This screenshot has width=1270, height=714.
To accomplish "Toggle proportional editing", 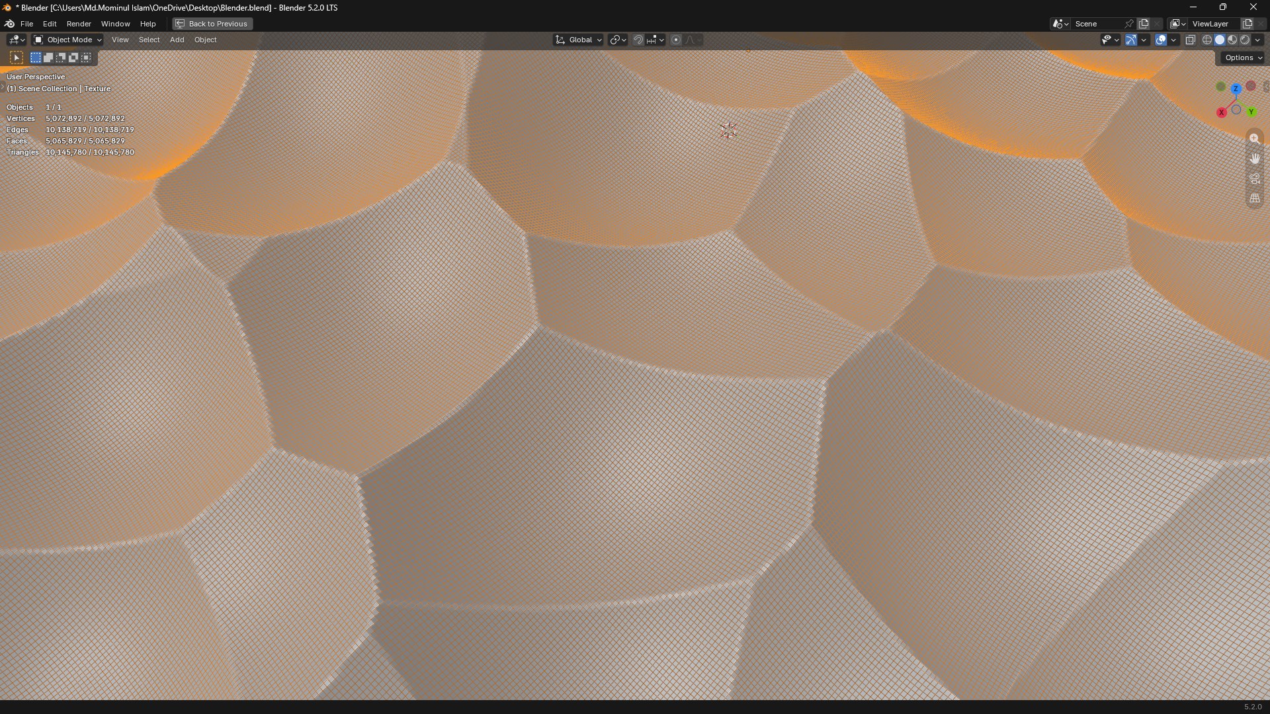I will coord(676,40).
